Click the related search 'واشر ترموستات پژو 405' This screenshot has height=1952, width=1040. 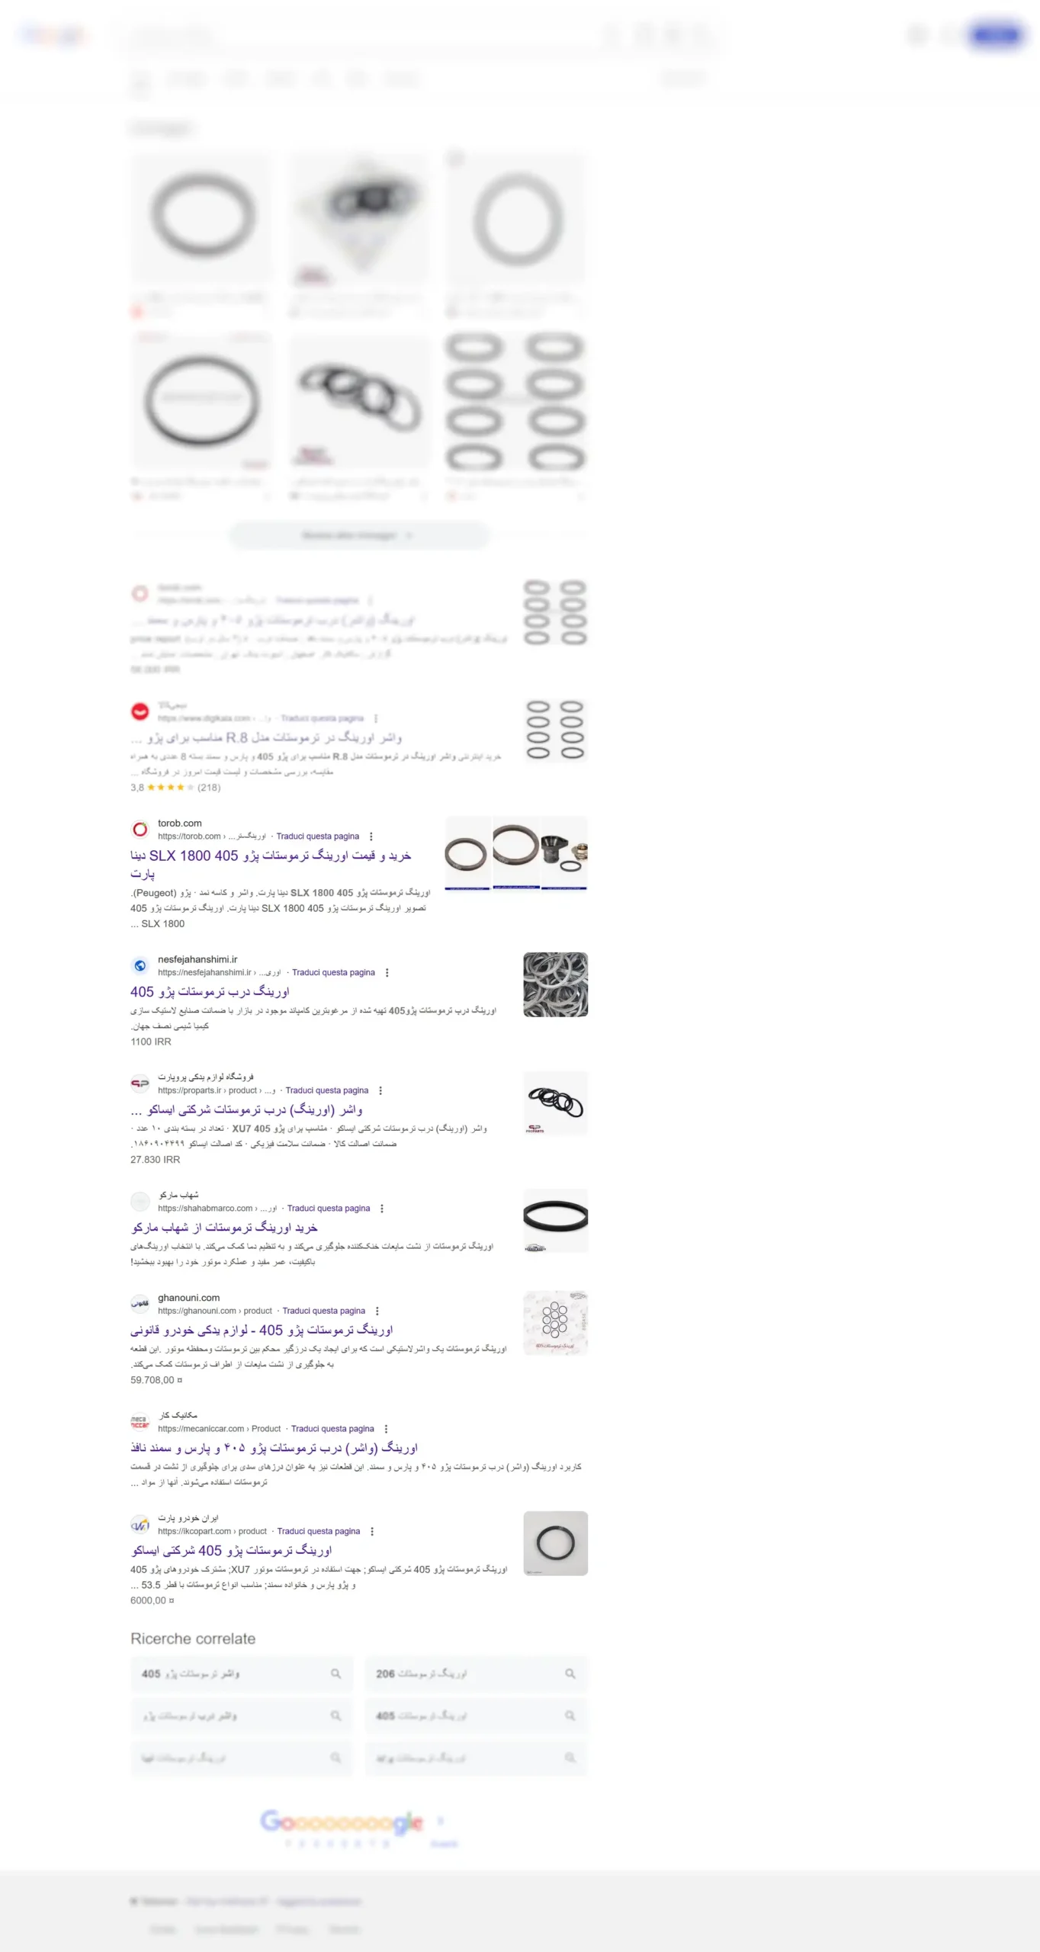point(242,1673)
